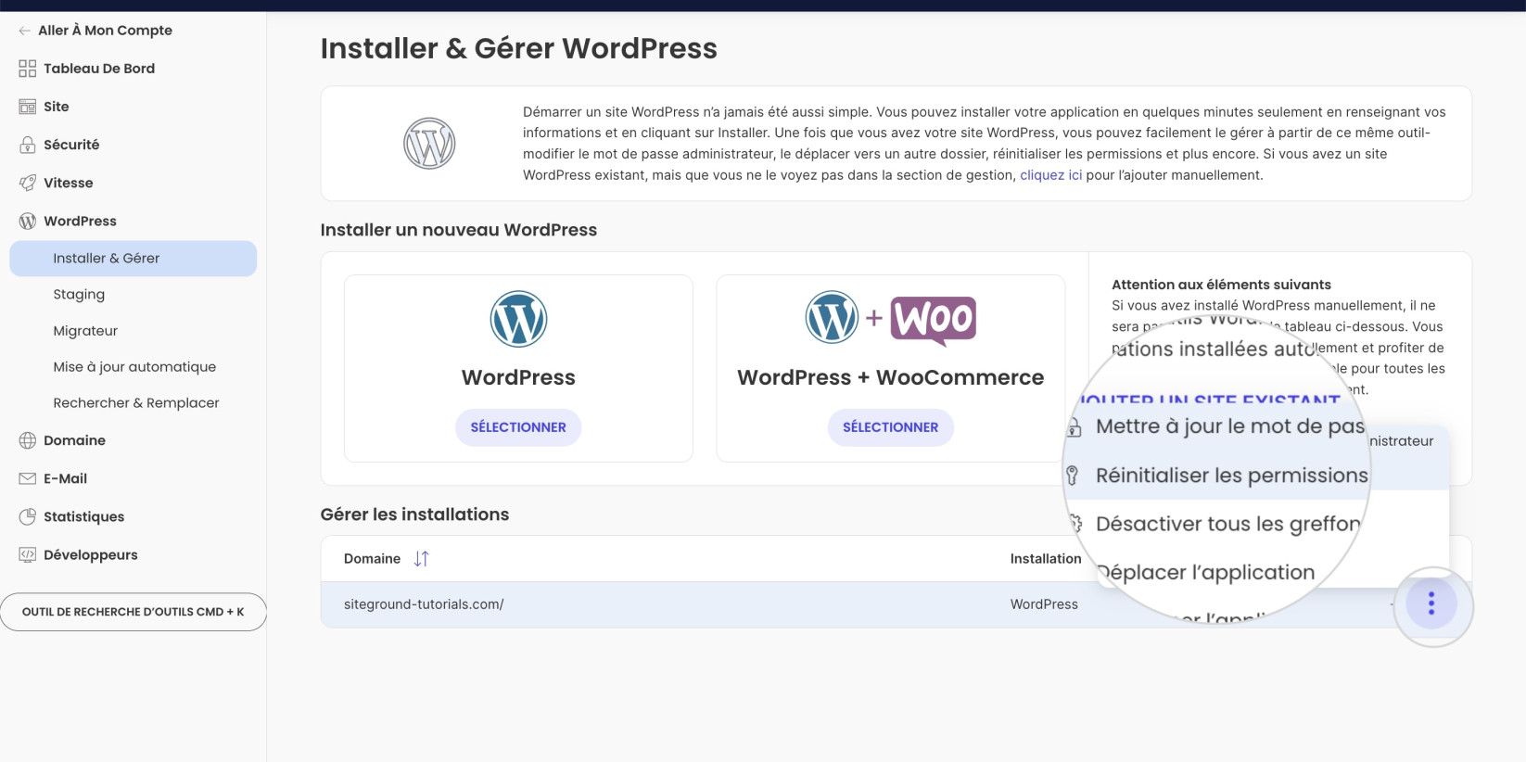
Task: Click the Site icon in the sidebar
Action: pos(28,107)
